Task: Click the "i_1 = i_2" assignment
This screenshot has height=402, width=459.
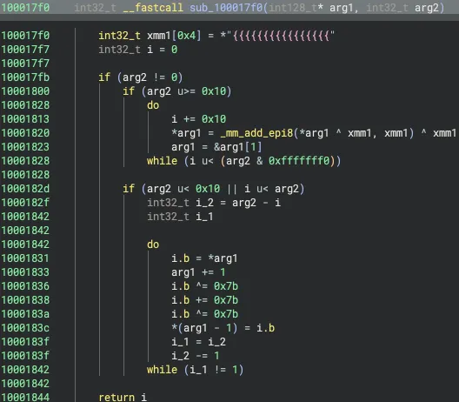Action: tap(198, 342)
